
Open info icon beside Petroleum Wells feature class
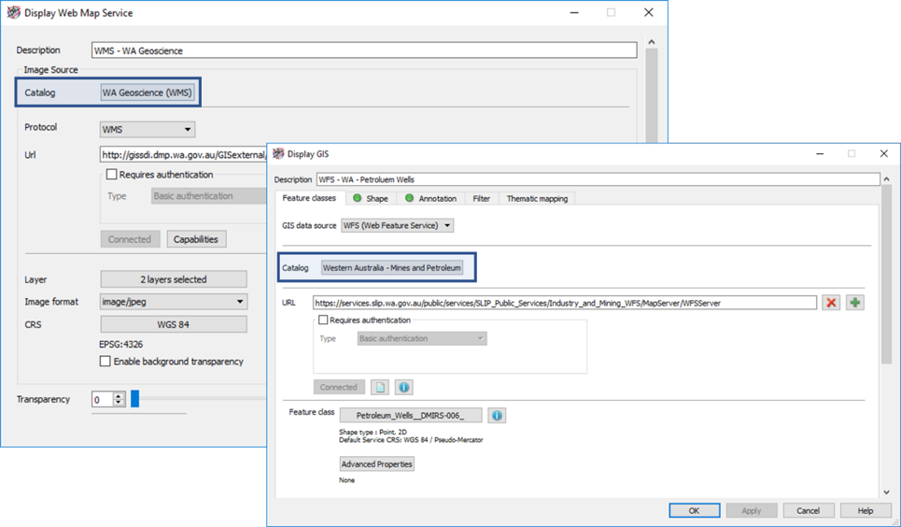click(497, 415)
